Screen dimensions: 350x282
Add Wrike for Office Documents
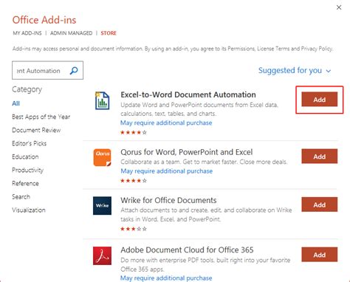click(x=320, y=204)
